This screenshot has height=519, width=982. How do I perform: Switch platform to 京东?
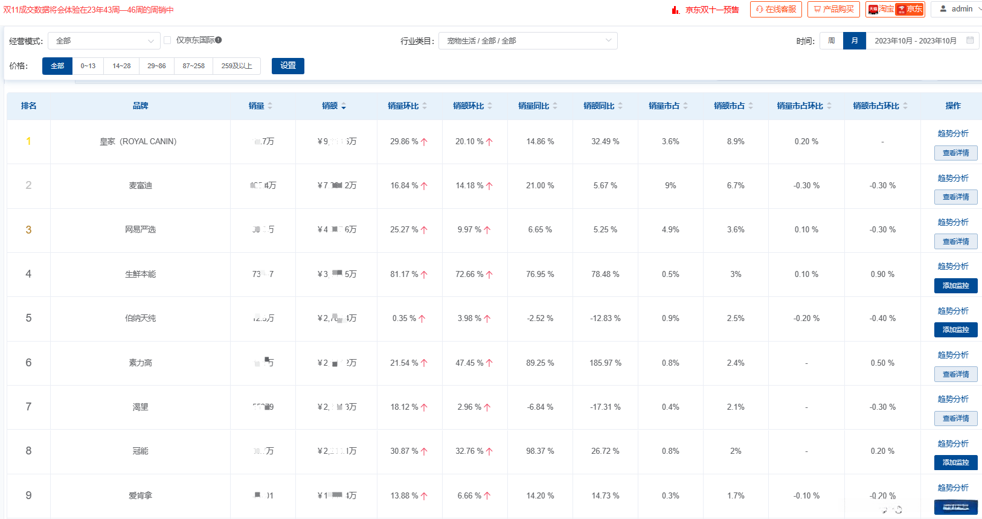click(910, 9)
